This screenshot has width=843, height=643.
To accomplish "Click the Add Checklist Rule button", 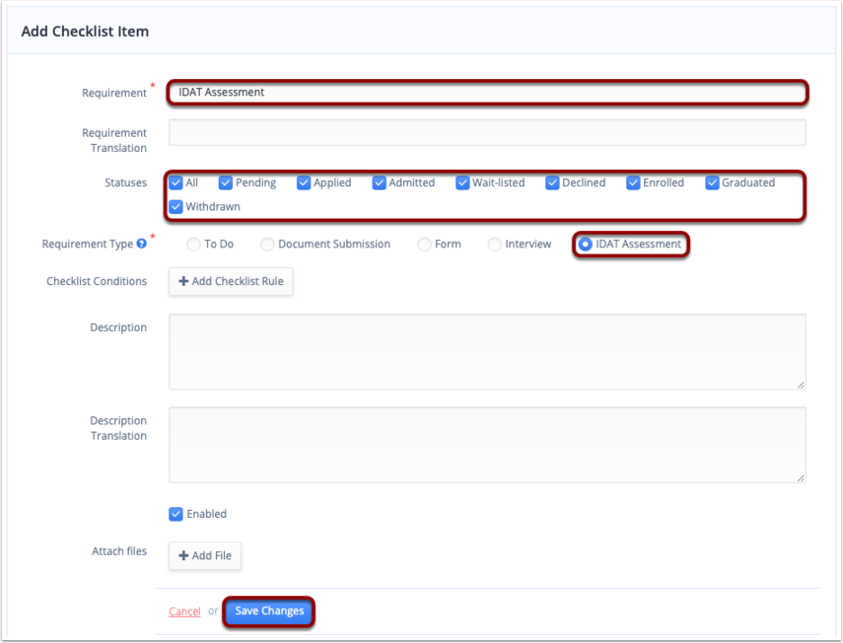I will tap(231, 281).
